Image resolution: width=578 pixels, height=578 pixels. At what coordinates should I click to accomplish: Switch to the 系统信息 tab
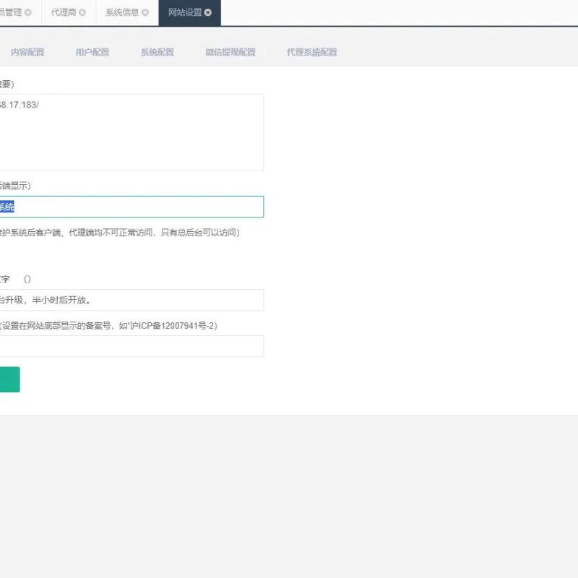[x=122, y=12]
